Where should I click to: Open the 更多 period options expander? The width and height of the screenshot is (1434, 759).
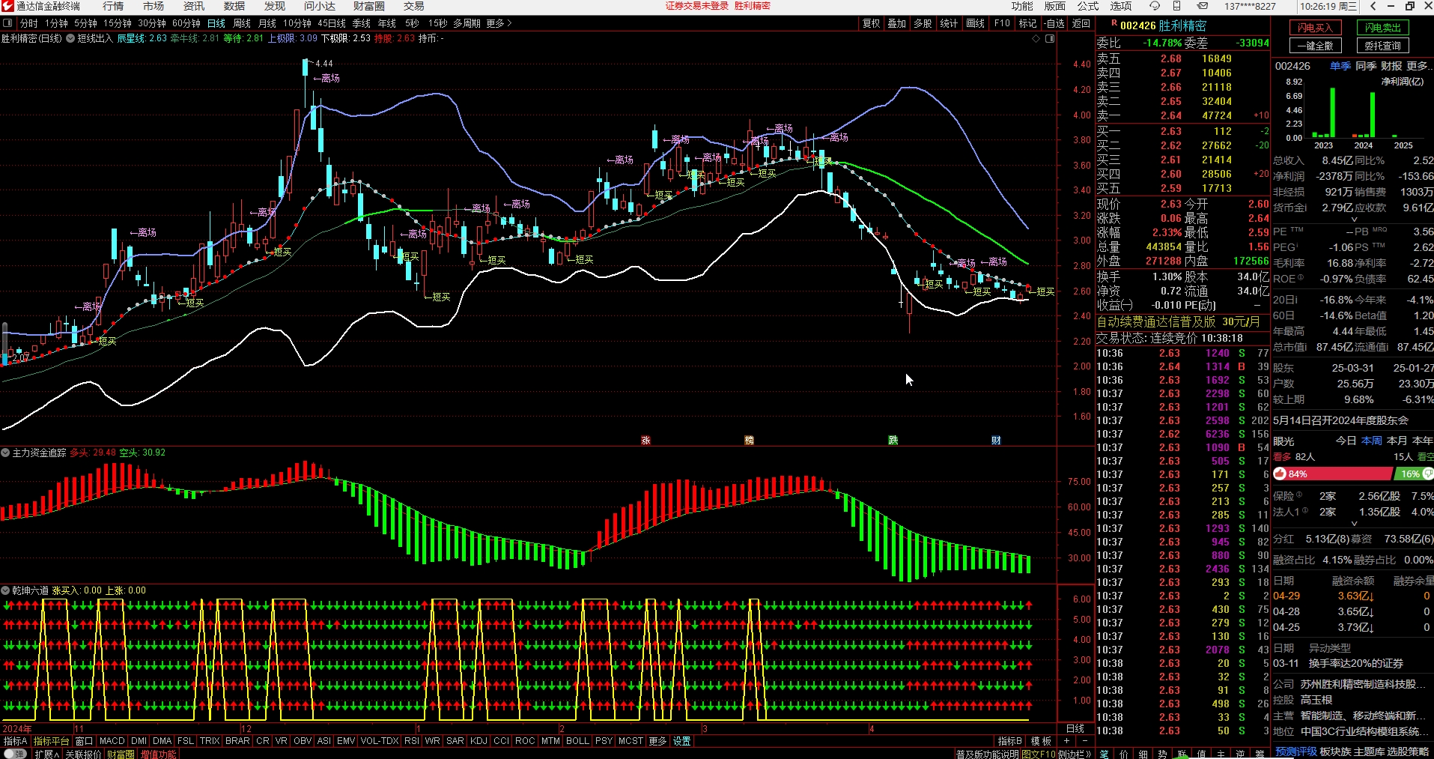pos(499,23)
